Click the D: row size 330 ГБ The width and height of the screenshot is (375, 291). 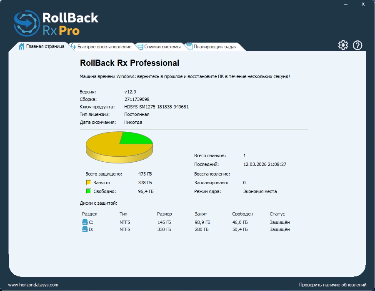[x=164, y=229]
